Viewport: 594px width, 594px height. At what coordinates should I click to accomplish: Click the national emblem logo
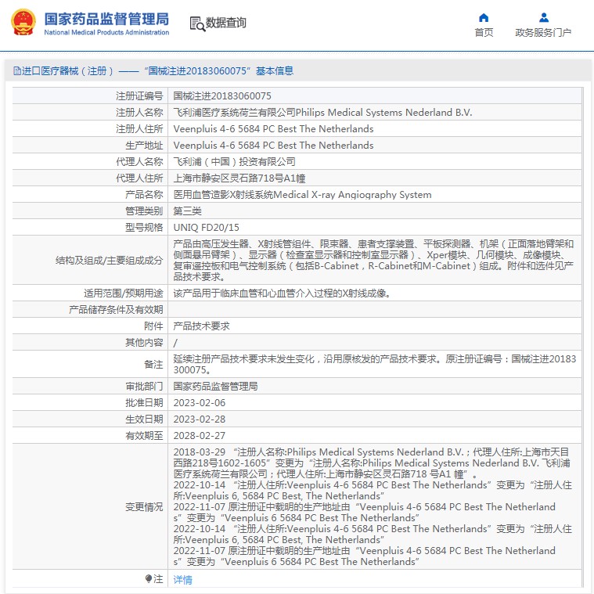(23, 23)
